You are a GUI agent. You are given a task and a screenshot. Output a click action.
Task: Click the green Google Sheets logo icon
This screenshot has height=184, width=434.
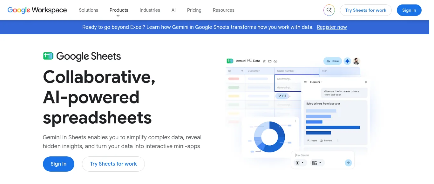[x=48, y=56]
